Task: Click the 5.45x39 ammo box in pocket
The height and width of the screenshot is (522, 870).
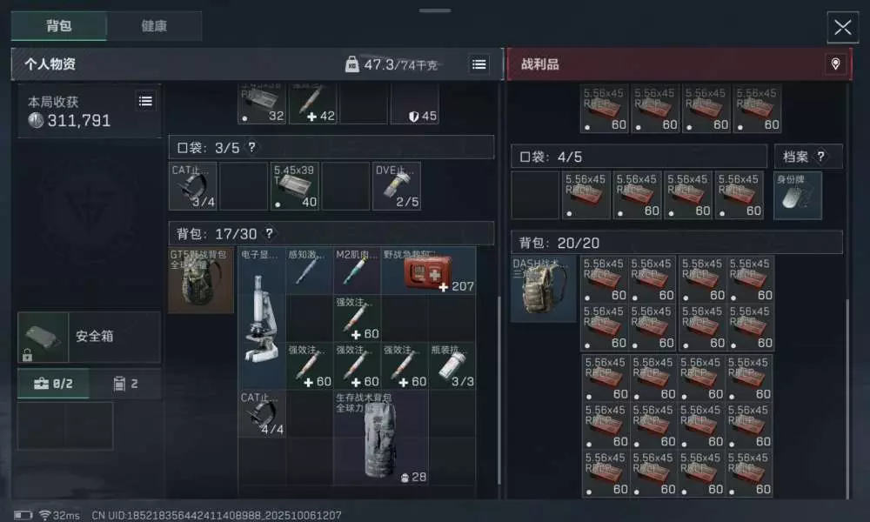Action: pyautogui.click(x=295, y=186)
